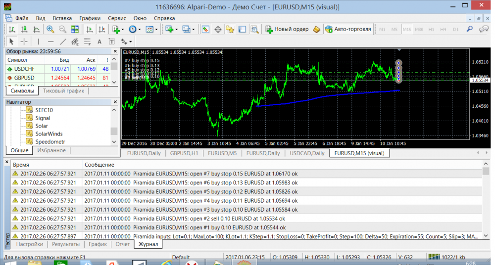
Task: Open the Сервис menu
Action: (117, 18)
